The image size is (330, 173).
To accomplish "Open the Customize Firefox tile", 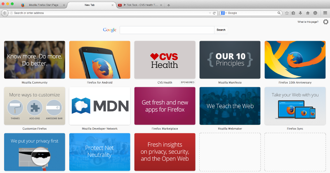I will 35,106.
